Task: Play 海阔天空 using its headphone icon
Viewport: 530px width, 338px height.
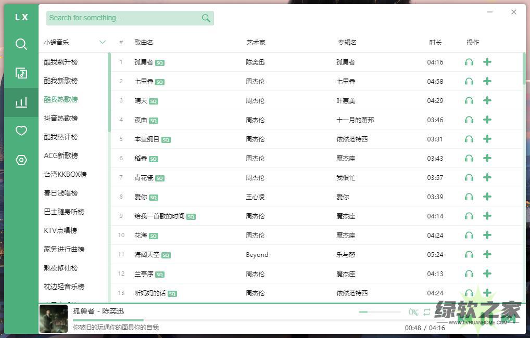Action: tap(469, 255)
